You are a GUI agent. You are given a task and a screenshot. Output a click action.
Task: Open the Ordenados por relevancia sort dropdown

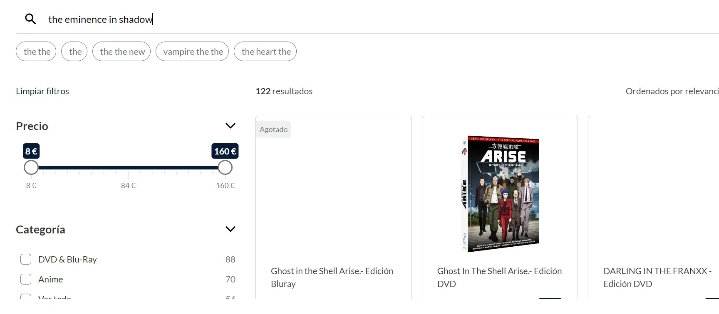click(672, 91)
